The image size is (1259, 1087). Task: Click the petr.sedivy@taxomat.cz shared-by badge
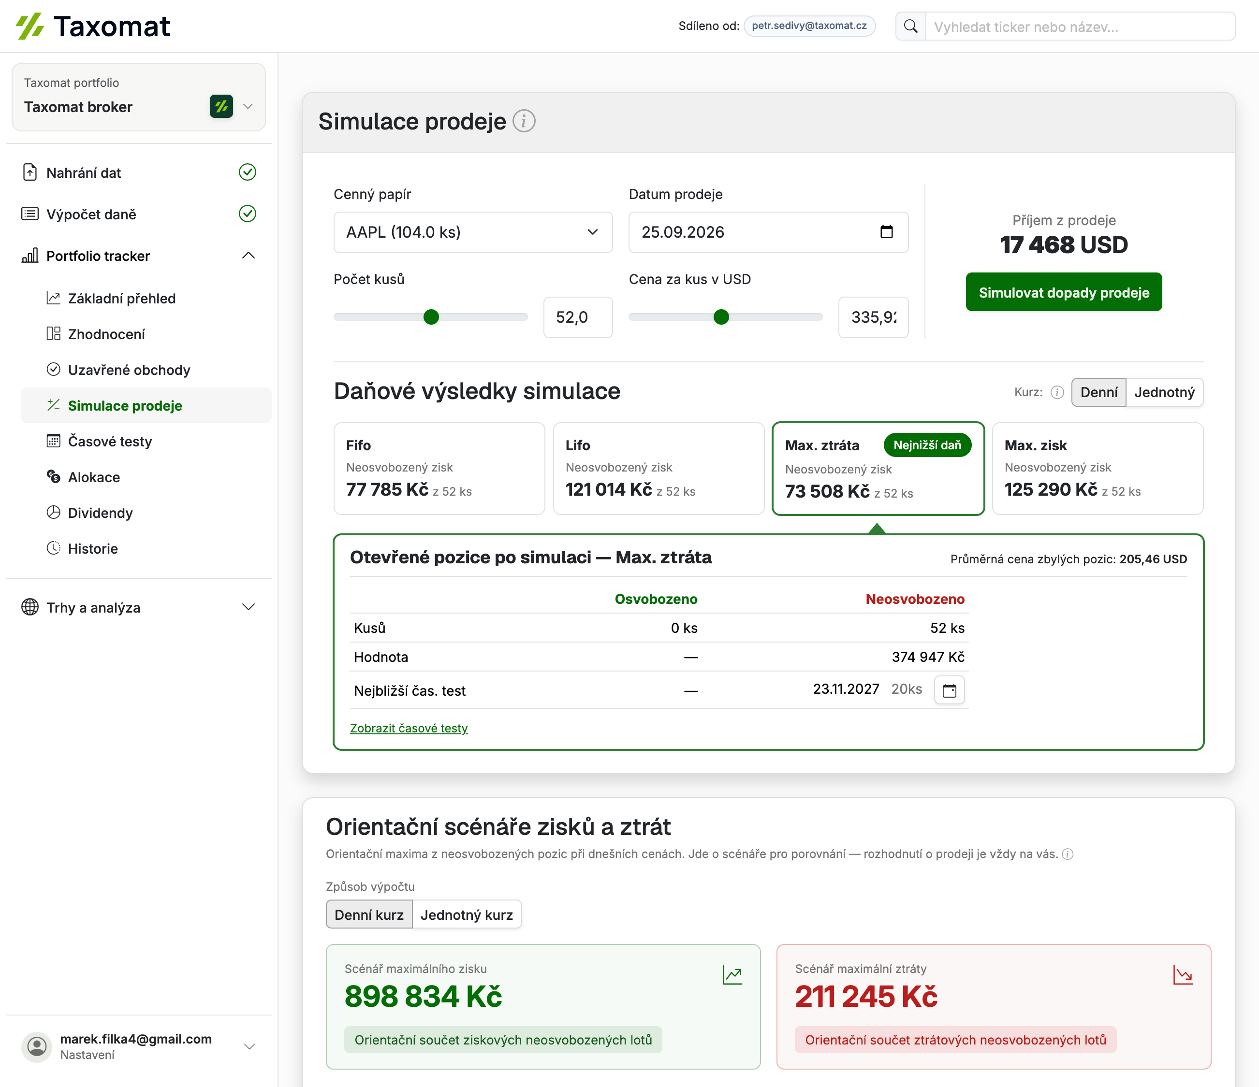[809, 26]
